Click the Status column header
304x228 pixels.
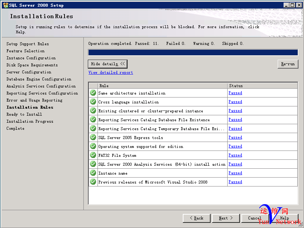262,86
